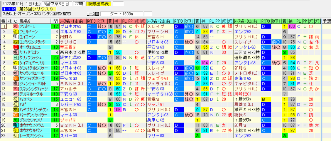Click the 砂 badge beside ケイアイパープル
Image resolution: width=331 pixels, height=141 pixels.
[16, 63]
